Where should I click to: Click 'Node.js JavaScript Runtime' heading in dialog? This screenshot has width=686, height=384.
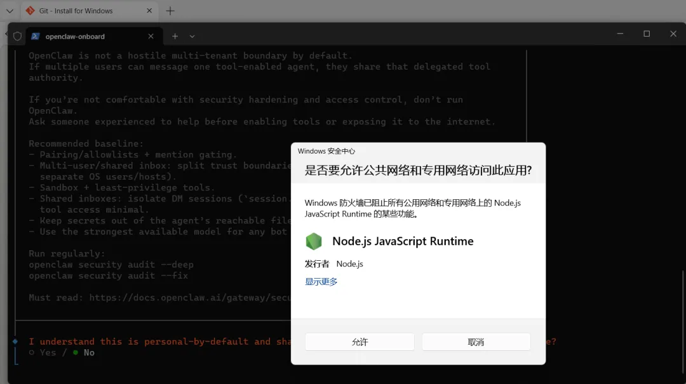[x=403, y=241]
